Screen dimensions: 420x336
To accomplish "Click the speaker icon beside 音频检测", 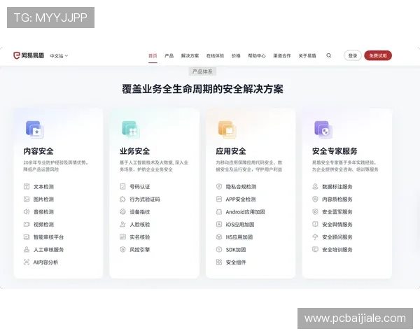I will click(x=27, y=211).
